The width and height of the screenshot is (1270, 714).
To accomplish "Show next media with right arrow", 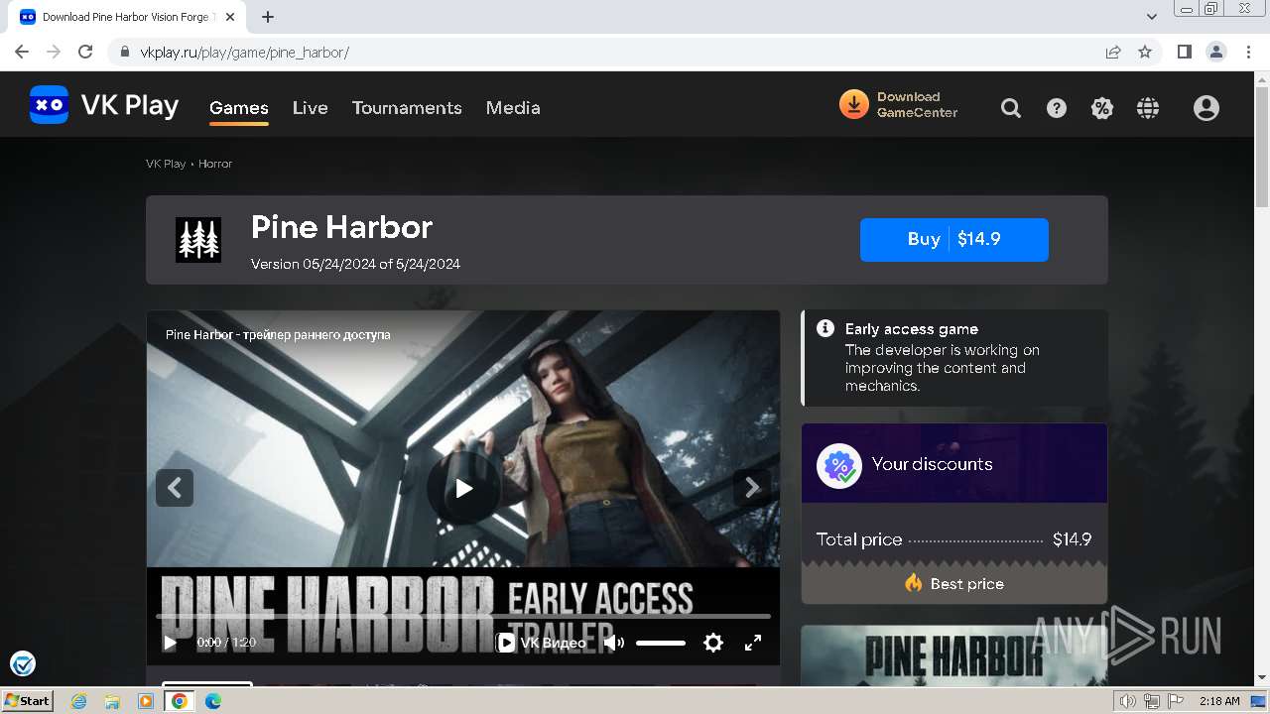I will pyautogui.click(x=752, y=487).
